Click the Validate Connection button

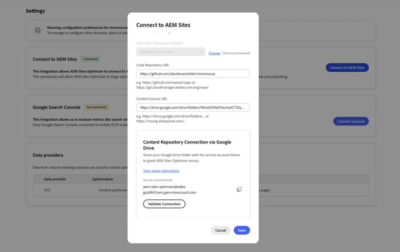164,204
